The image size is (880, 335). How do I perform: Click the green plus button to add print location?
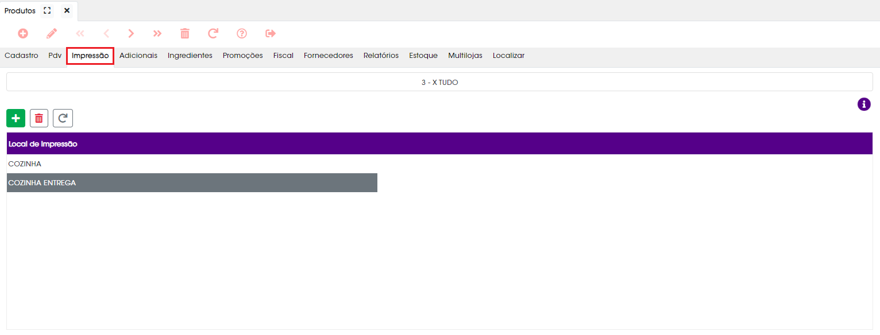click(x=16, y=118)
